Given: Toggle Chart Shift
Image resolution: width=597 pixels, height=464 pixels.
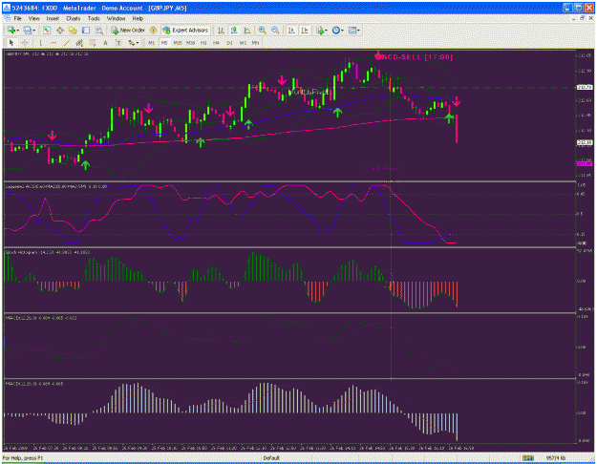Looking at the screenshot, I should tap(305, 30).
